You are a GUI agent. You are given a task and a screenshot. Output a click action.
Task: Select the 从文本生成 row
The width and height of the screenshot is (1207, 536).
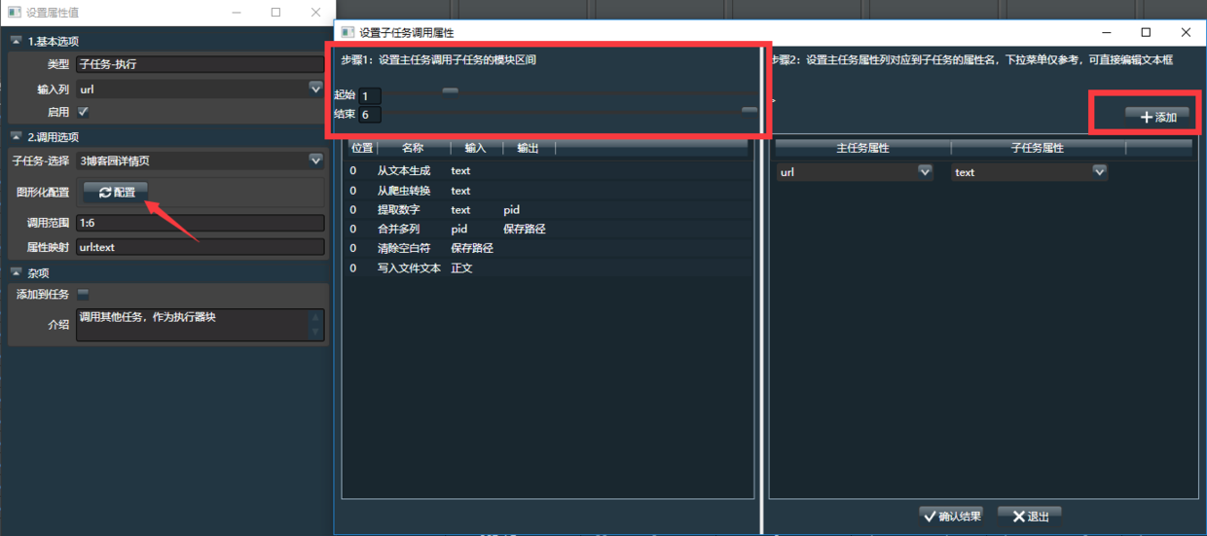coord(548,171)
